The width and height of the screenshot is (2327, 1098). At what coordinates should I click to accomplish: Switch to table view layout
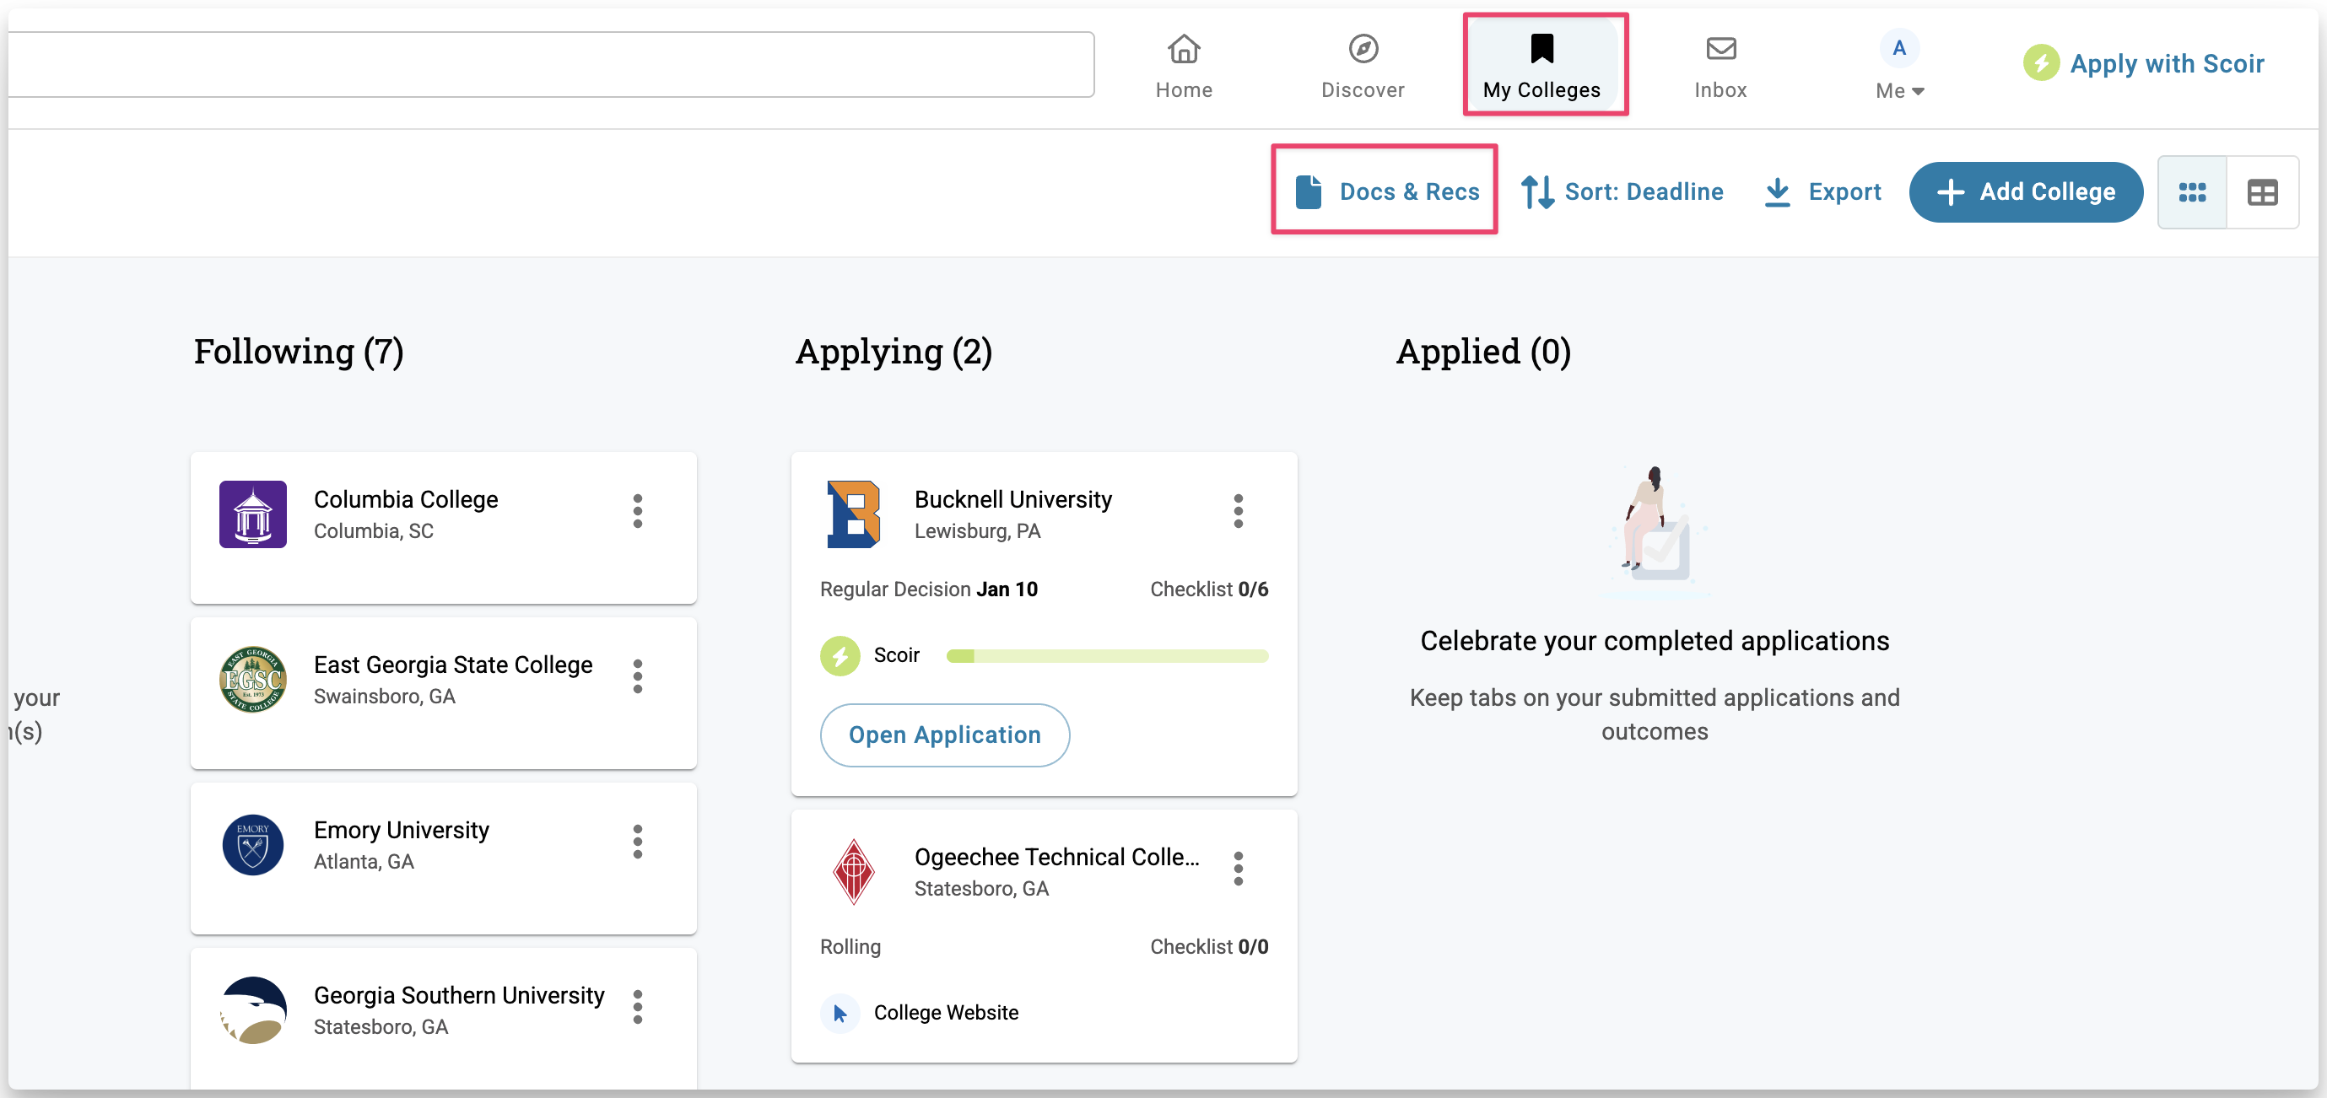pos(2262,192)
